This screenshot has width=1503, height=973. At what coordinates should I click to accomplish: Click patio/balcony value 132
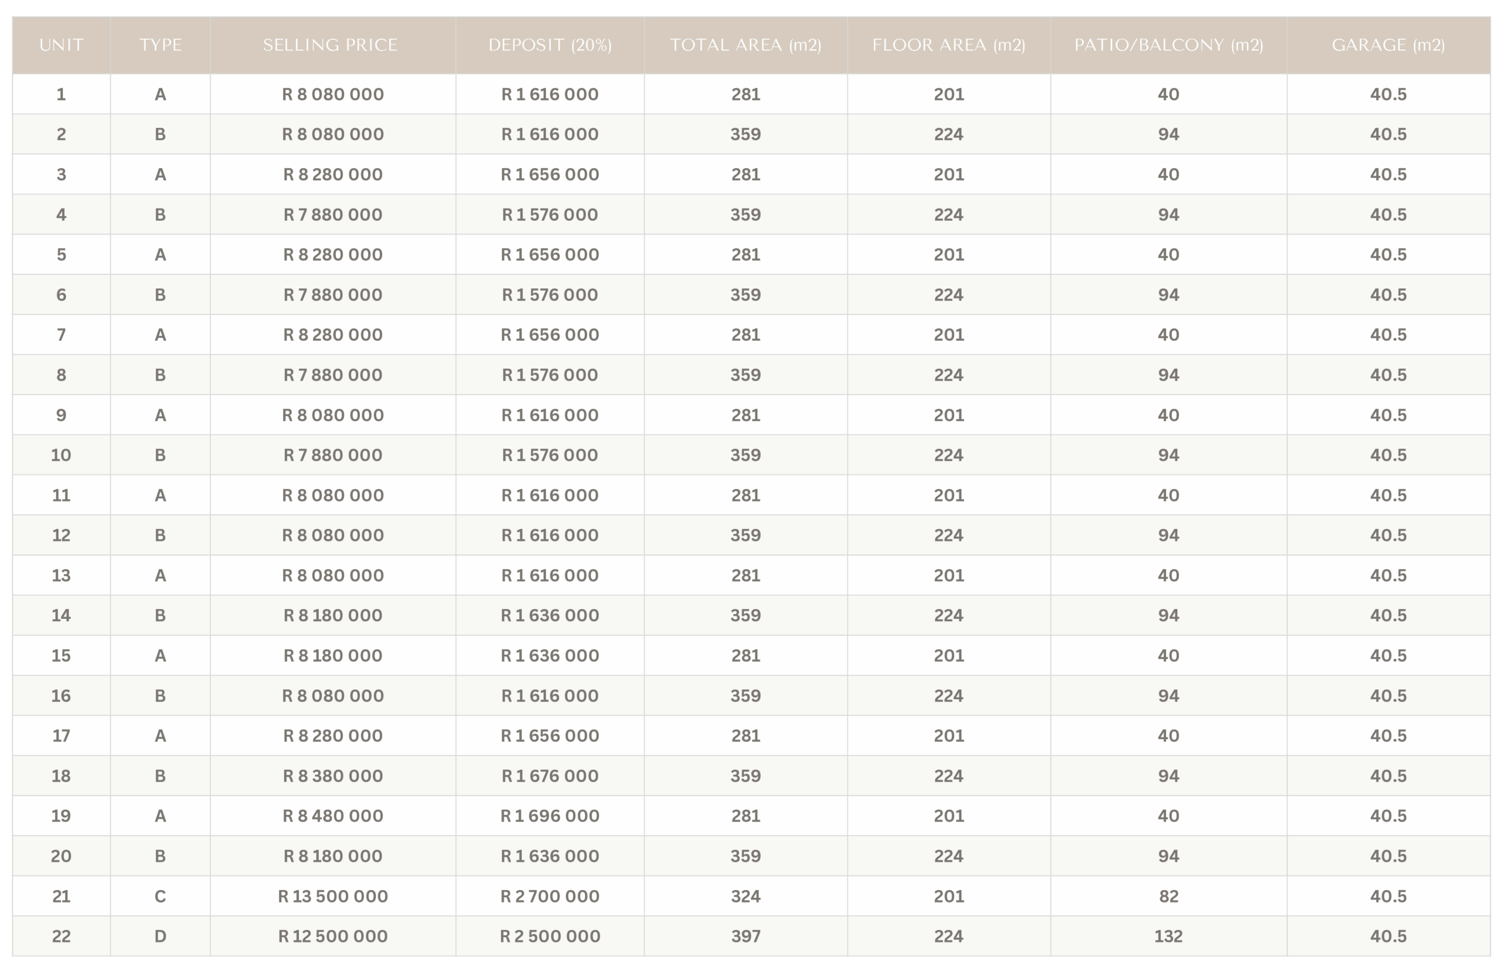(1168, 937)
